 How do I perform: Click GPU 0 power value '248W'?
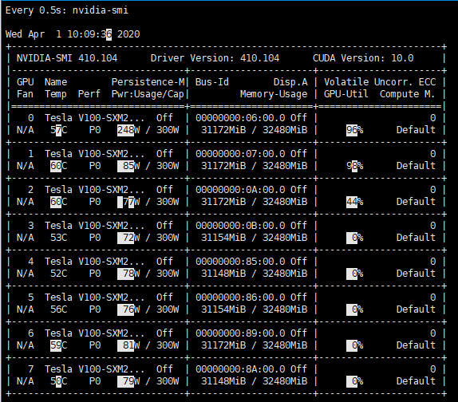[x=128, y=130]
